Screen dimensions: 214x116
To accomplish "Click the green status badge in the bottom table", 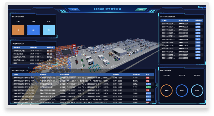I will pyautogui.click(x=148, y=87).
